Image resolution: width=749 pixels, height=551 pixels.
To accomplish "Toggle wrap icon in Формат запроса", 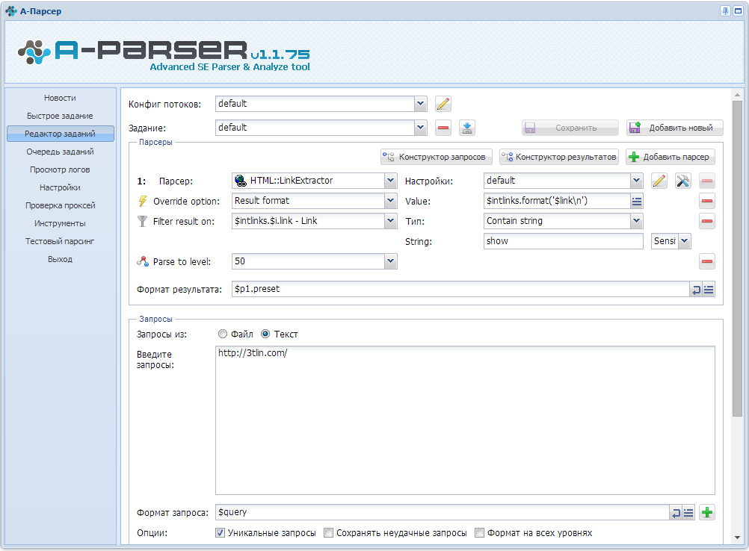I will 676,513.
